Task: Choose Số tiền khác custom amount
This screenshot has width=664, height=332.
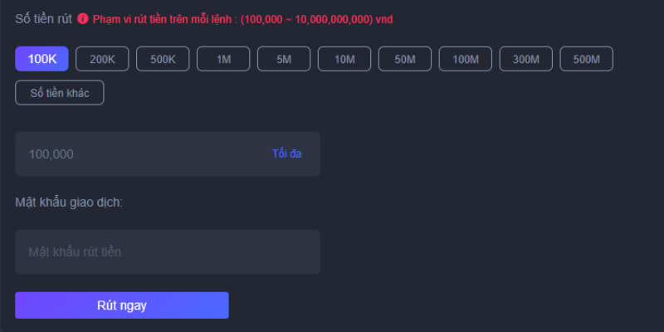Action: (x=60, y=93)
